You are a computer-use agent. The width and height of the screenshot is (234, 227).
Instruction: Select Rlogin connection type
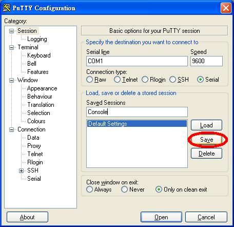[145, 80]
